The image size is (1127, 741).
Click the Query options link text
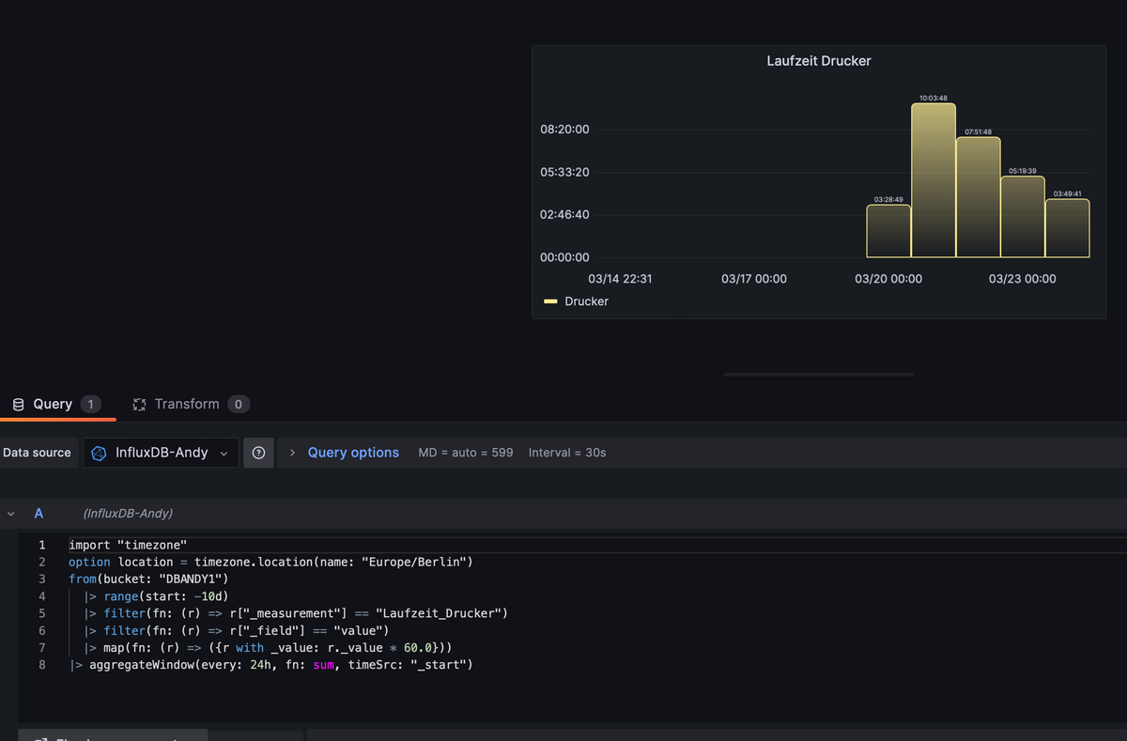tap(353, 453)
